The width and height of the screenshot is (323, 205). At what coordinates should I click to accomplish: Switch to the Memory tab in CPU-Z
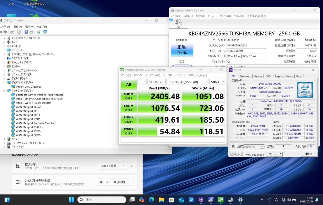pyautogui.click(x=258, y=76)
